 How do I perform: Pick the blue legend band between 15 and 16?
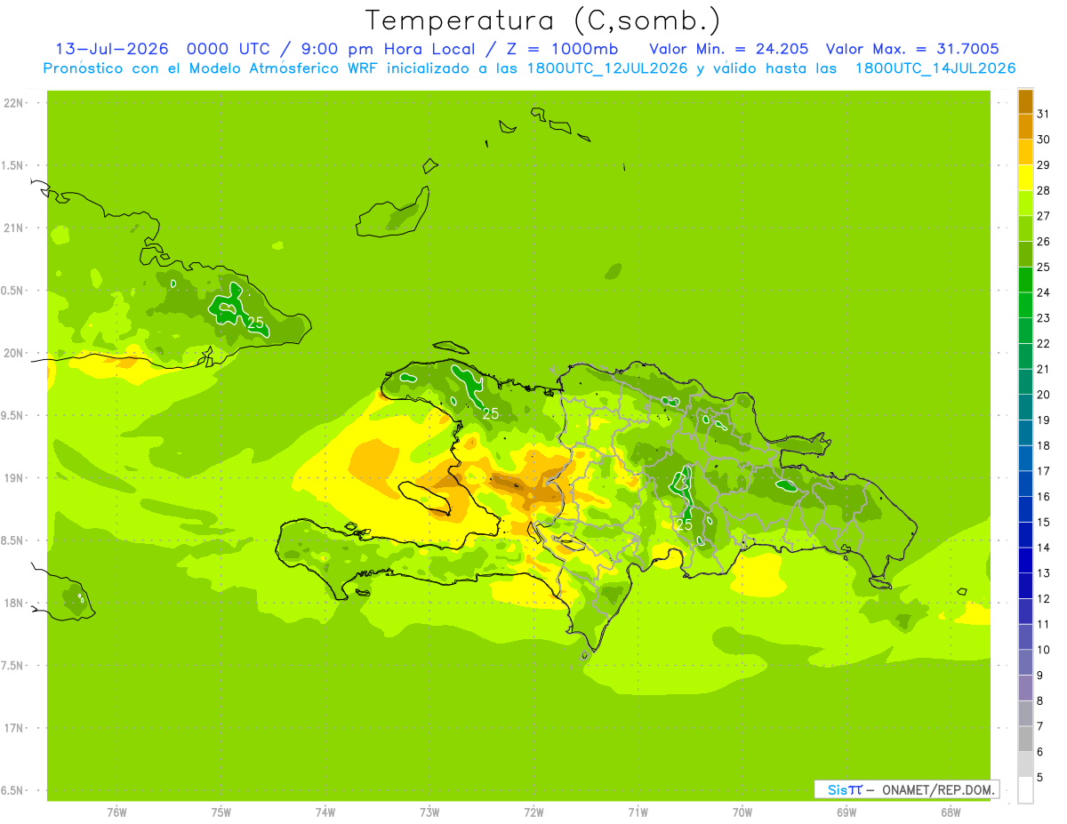[1025, 509]
